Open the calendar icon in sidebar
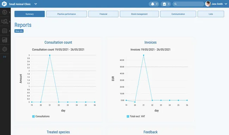Screen dimensions: 229x135 [5, 31]
